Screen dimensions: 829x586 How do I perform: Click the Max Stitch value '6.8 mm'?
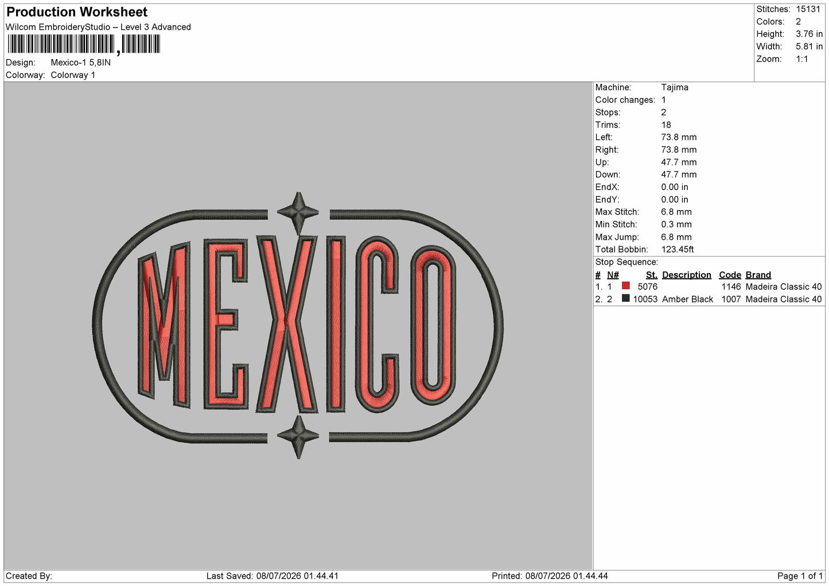click(676, 212)
